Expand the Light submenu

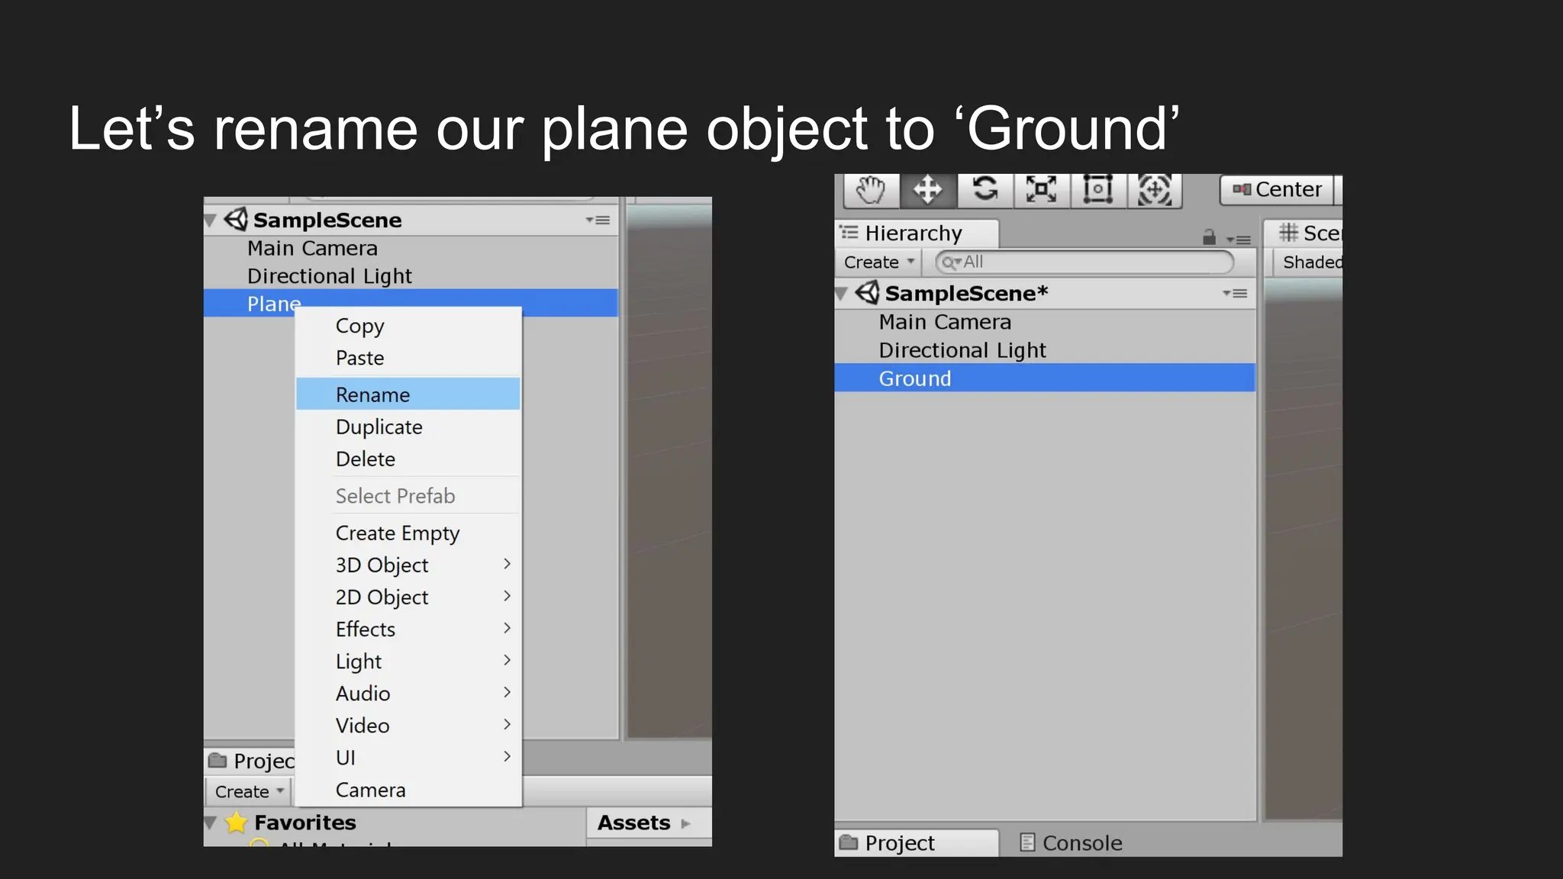408,661
